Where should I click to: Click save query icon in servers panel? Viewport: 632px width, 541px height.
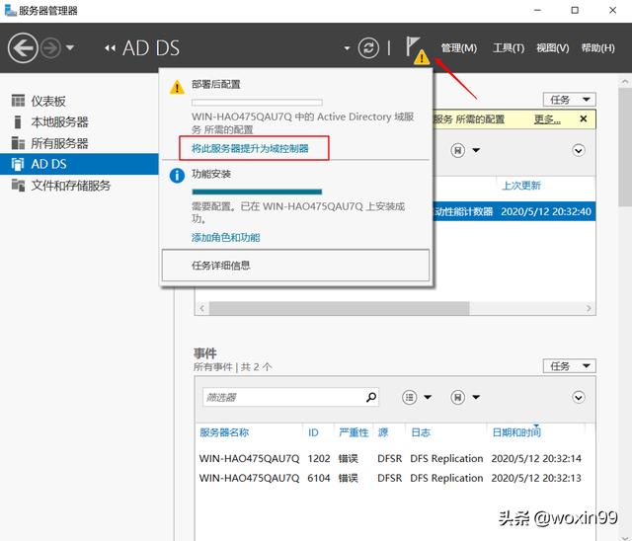click(x=457, y=150)
